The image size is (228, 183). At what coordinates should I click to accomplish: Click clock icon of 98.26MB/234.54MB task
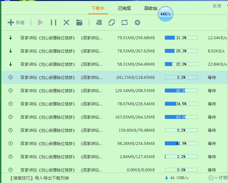11,143
